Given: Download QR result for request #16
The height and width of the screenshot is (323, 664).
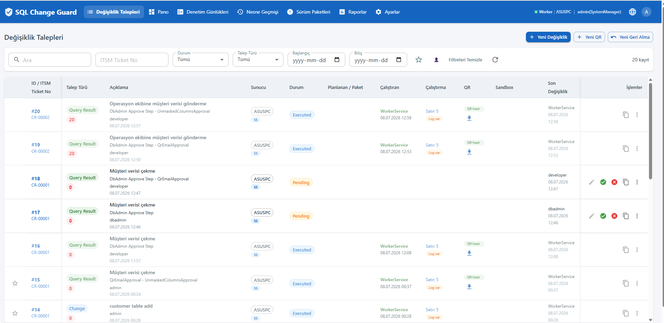Looking at the screenshot, I should pyautogui.click(x=469, y=253).
